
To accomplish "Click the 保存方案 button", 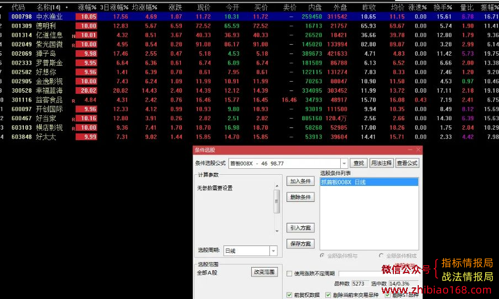I will pos(300,244).
